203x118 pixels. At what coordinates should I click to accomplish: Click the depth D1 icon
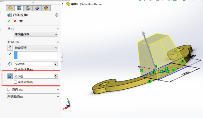click(x=10, y=64)
